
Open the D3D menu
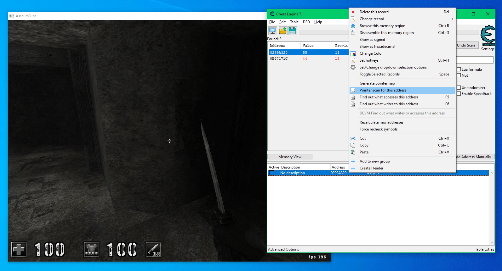click(x=306, y=22)
